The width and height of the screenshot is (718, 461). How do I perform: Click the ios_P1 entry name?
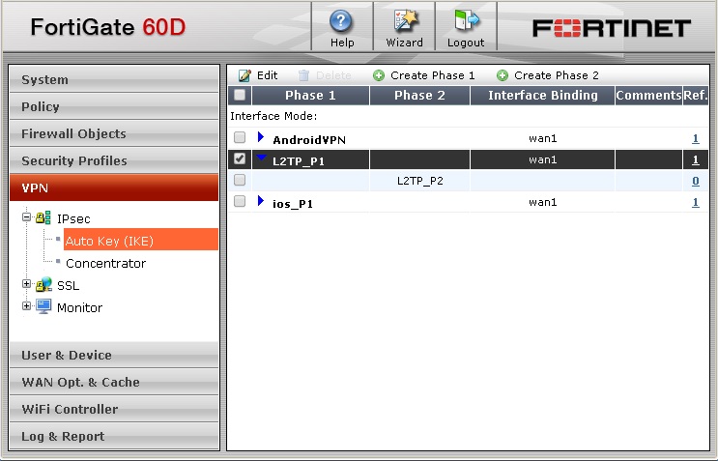tap(293, 204)
